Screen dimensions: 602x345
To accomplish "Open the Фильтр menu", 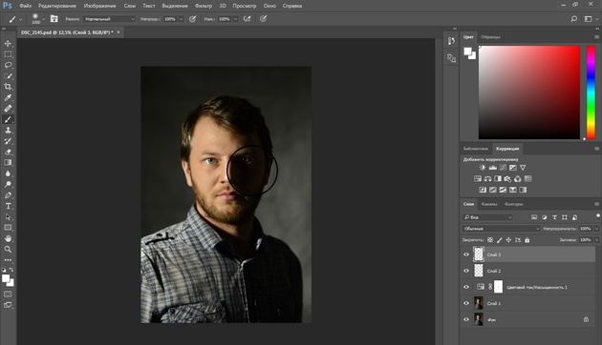I will [x=204, y=6].
